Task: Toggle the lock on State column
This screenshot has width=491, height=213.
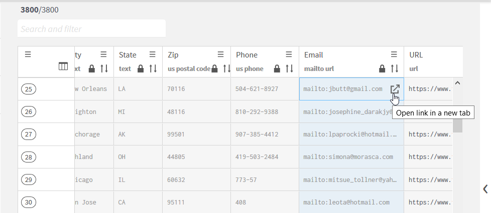Action: (141, 68)
